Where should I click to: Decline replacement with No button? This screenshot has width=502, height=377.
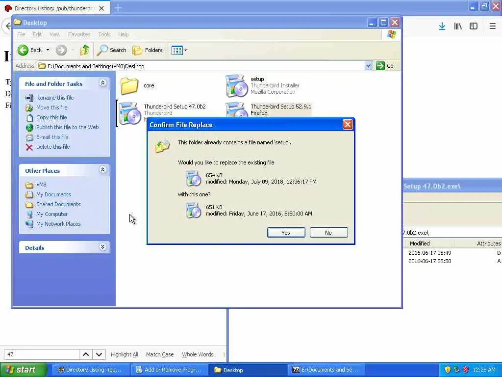pyautogui.click(x=328, y=232)
